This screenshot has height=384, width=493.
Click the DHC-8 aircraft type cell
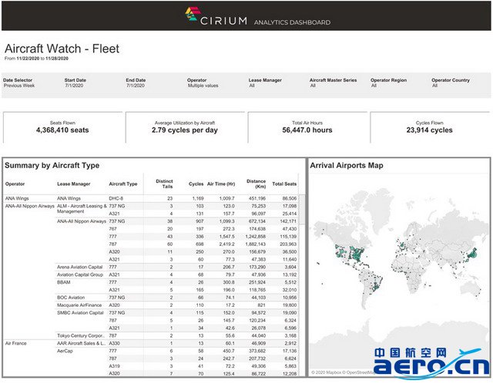coord(116,198)
